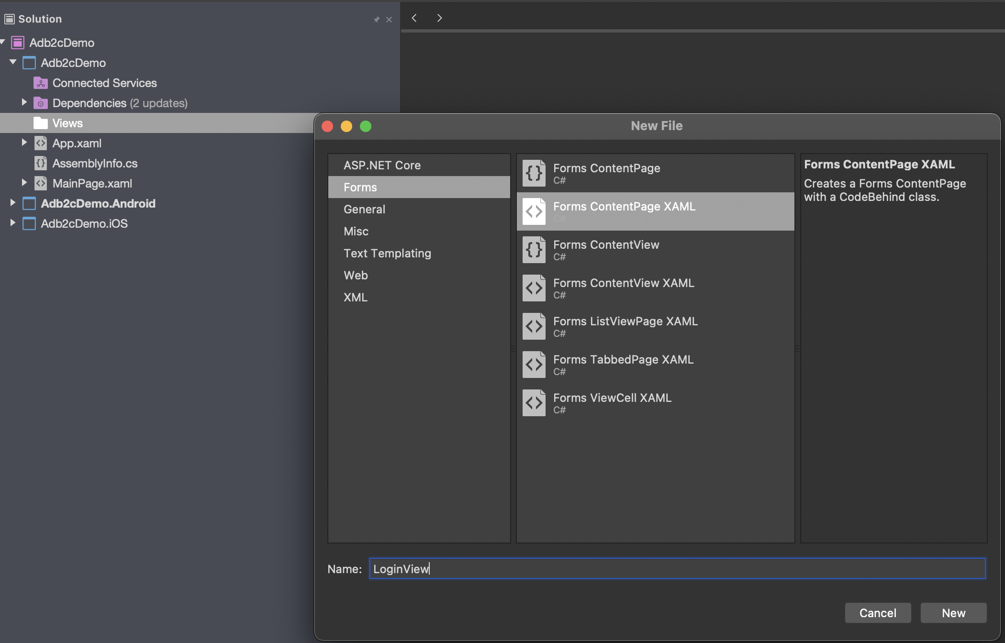Viewport: 1005px width, 643px height.
Task: Navigate back with the left arrow
Action: [414, 18]
